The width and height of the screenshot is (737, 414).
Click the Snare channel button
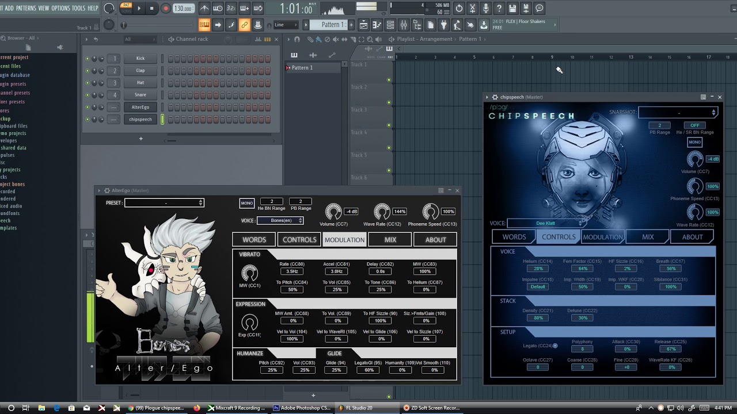[140, 95]
